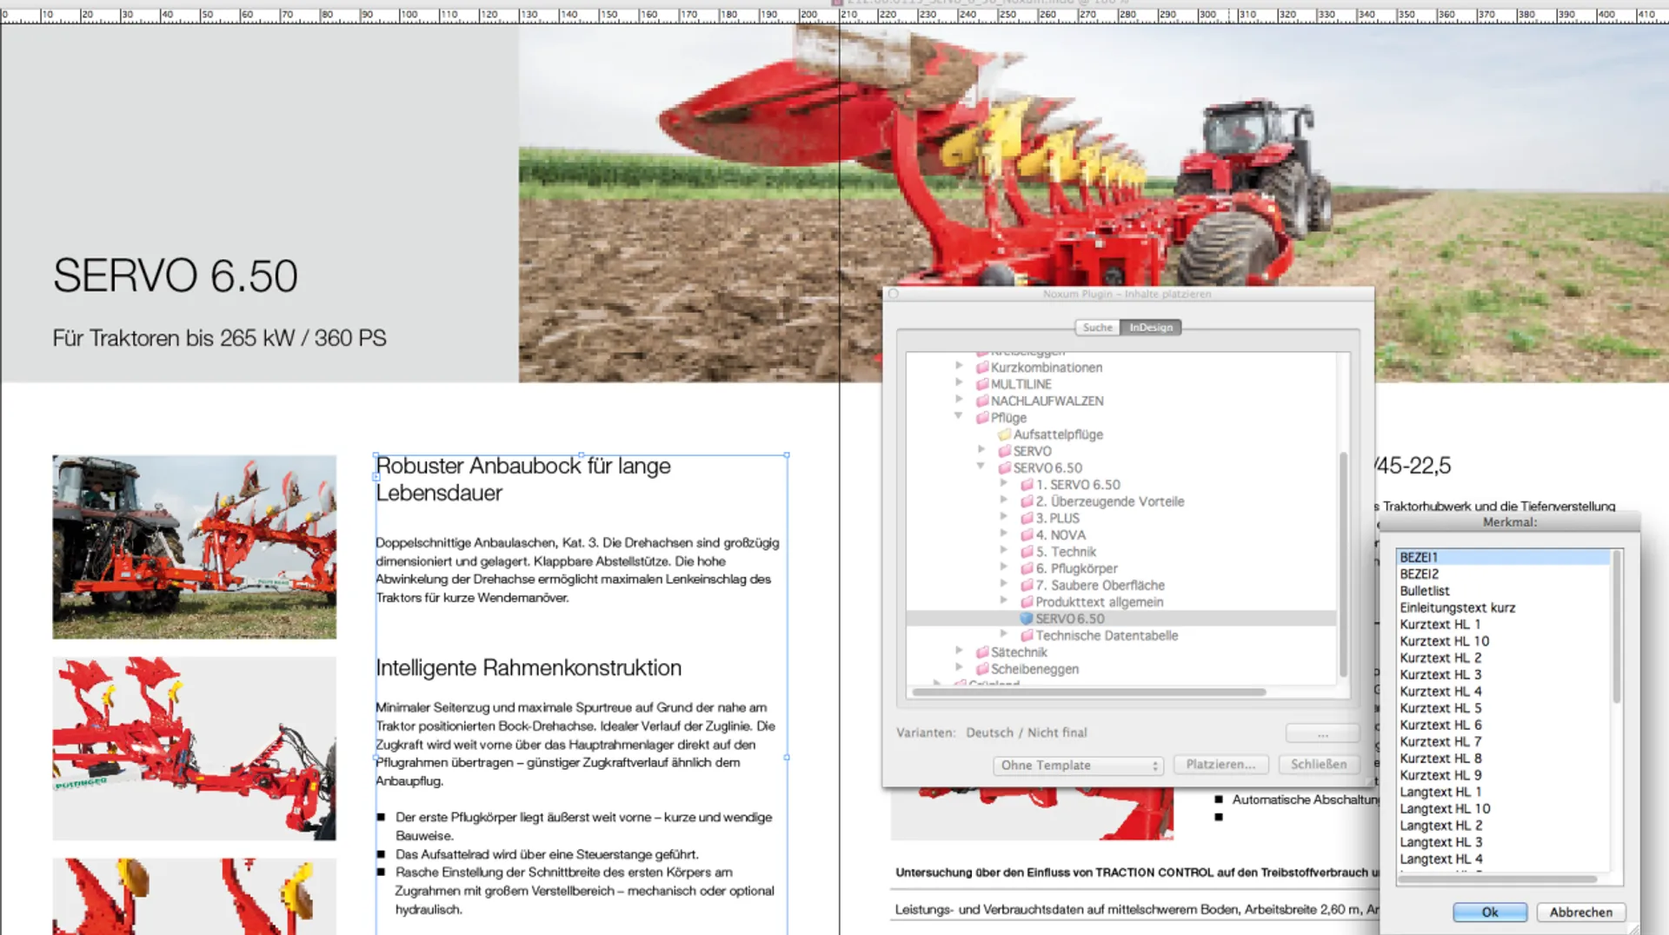Click the 4. NOVA folder icon

[x=1027, y=535]
